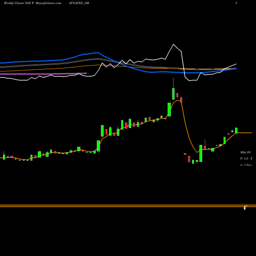Click the 'V: 1.6 X' volume text

(x=246, y=159)
